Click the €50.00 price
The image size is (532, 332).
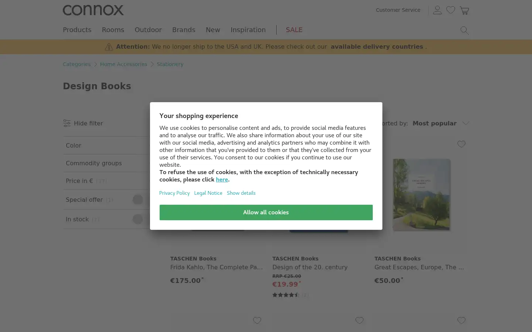pyautogui.click(x=388, y=280)
